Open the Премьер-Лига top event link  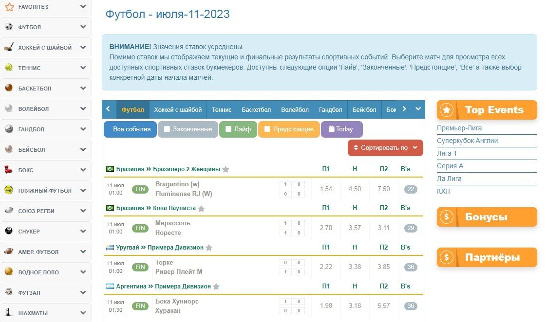[x=459, y=128]
